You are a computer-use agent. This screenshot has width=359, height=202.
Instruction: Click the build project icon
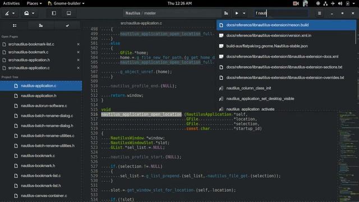(x=226, y=13)
